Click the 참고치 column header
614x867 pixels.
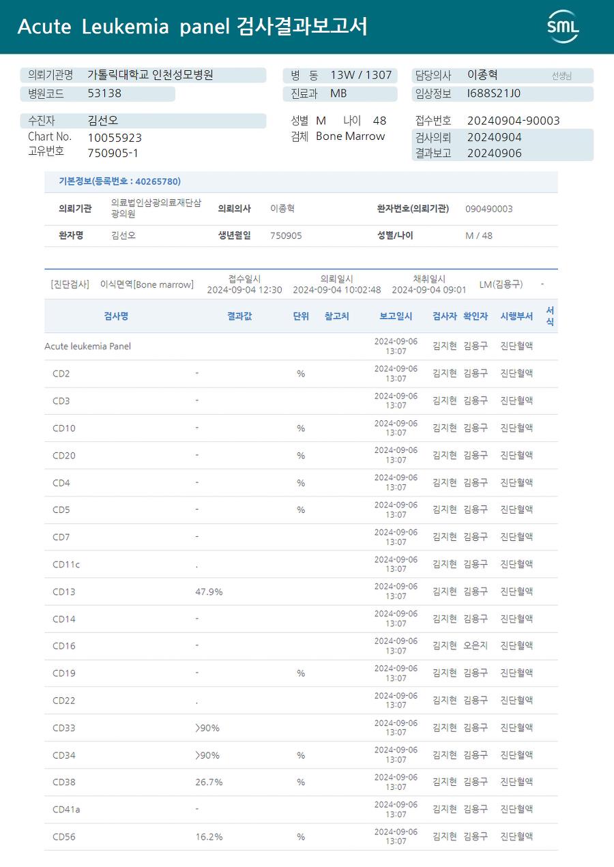point(337,316)
